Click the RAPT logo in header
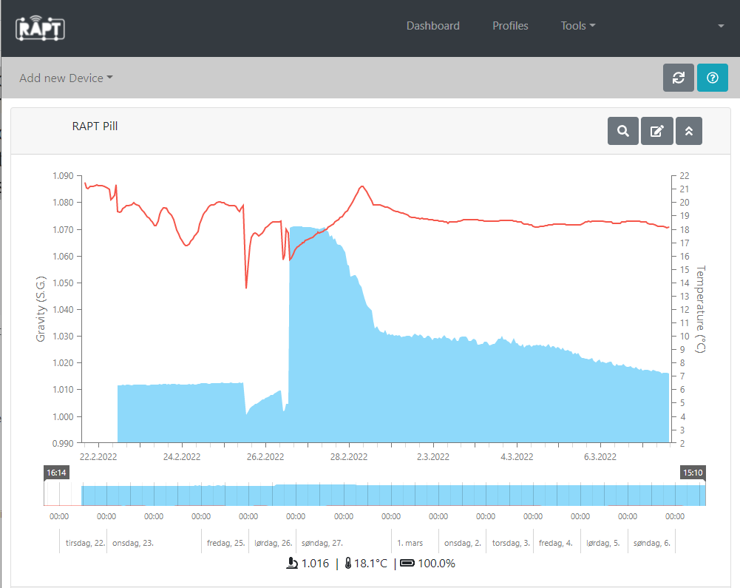740x588 pixels. click(x=41, y=27)
